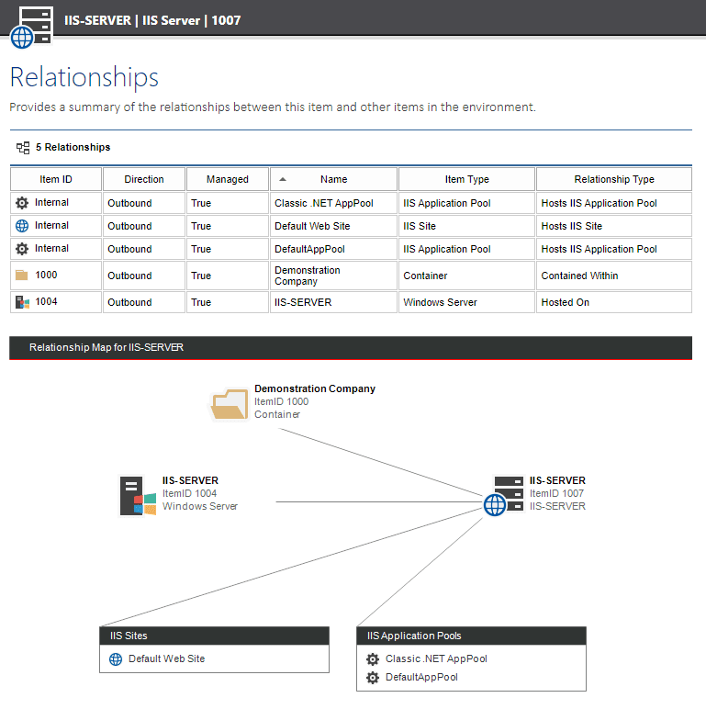The height and width of the screenshot is (709, 706).
Task: Open Classic .NET AppPool name cell
Action: point(333,203)
